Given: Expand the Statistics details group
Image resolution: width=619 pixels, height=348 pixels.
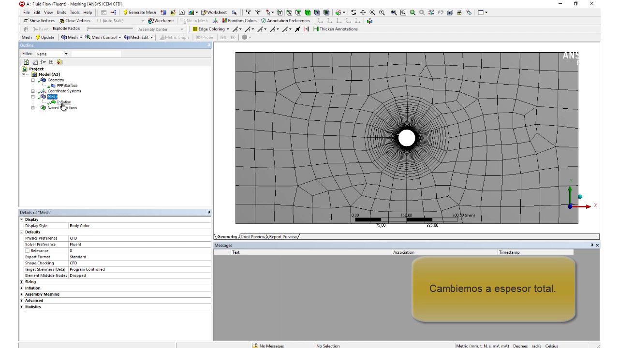Looking at the screenshot, I should (21, 307).
